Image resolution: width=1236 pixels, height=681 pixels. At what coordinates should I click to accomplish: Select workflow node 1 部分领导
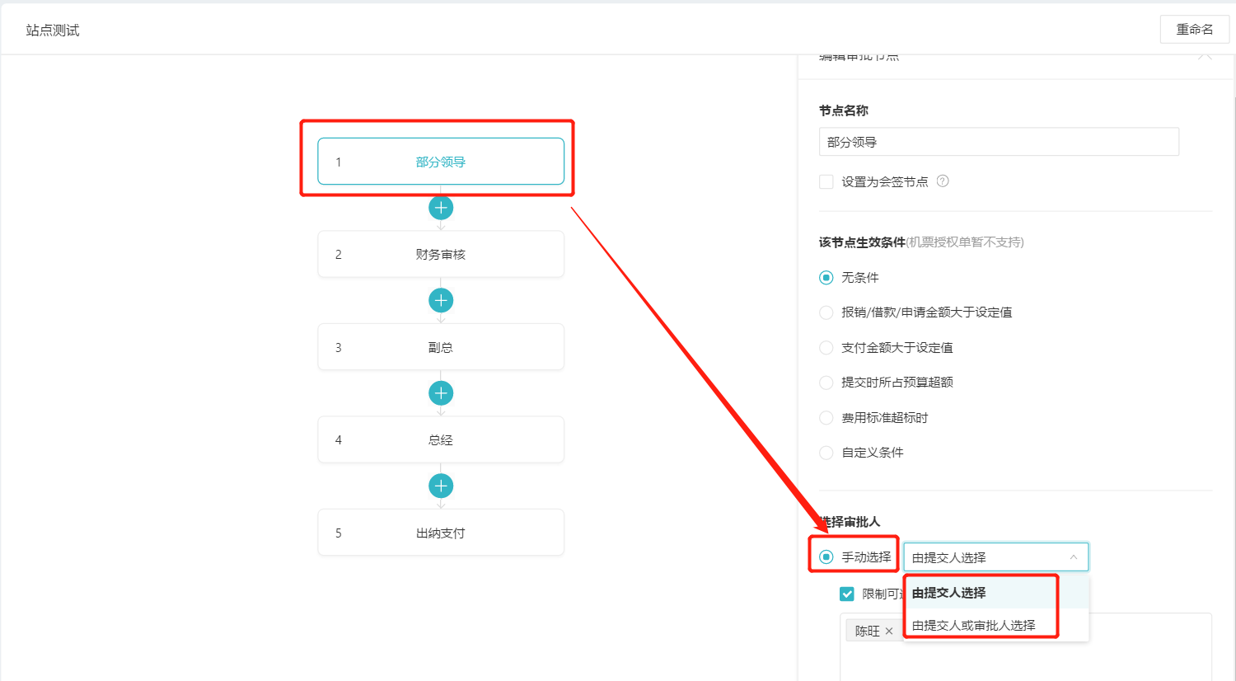[441, 162]
